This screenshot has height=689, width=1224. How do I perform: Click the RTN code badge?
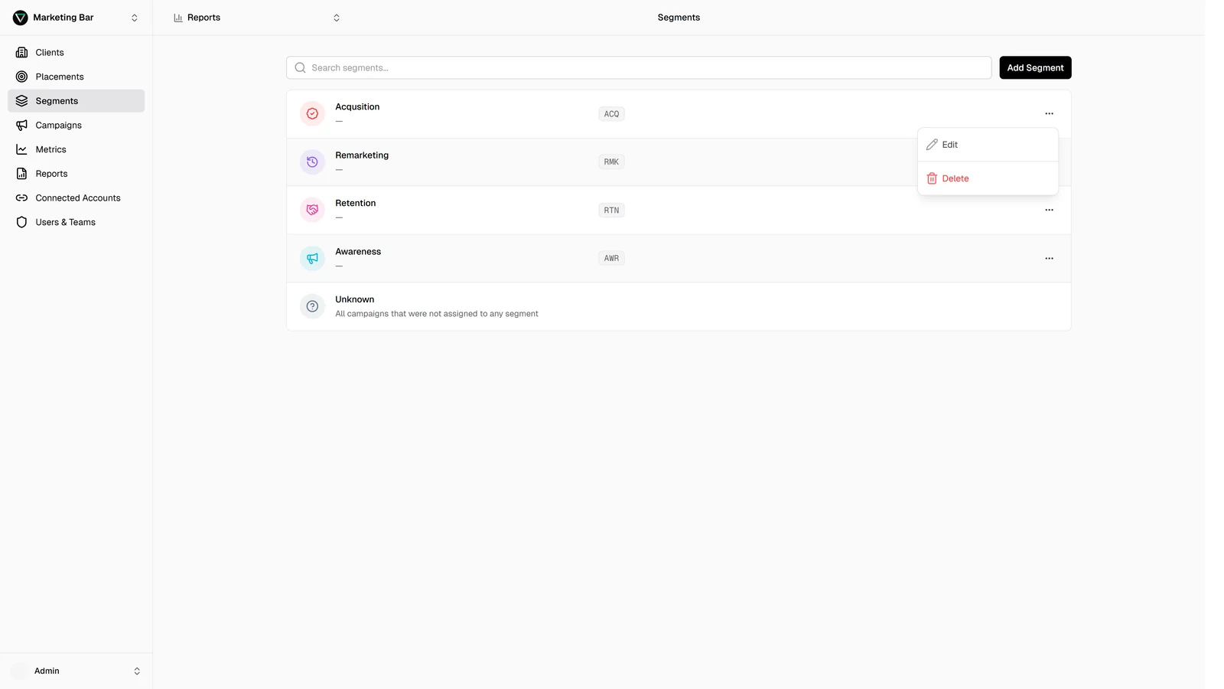[611, 210]
